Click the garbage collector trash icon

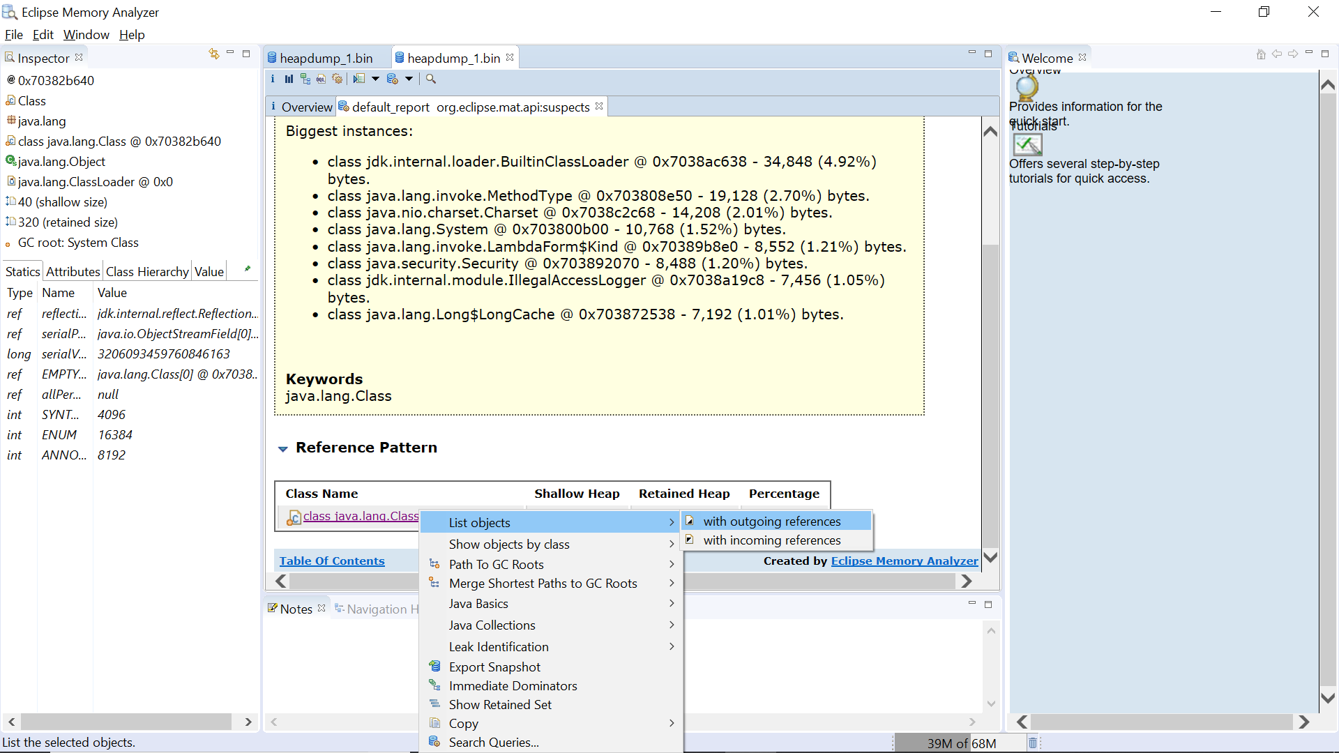1033,743
